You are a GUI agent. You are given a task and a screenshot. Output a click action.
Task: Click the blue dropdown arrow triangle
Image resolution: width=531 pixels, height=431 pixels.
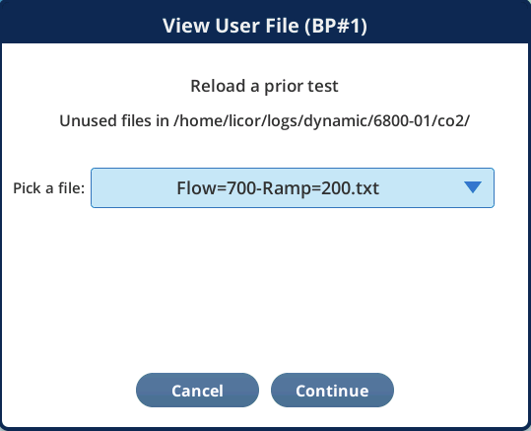pyautogui.click(x=473, y=187)
